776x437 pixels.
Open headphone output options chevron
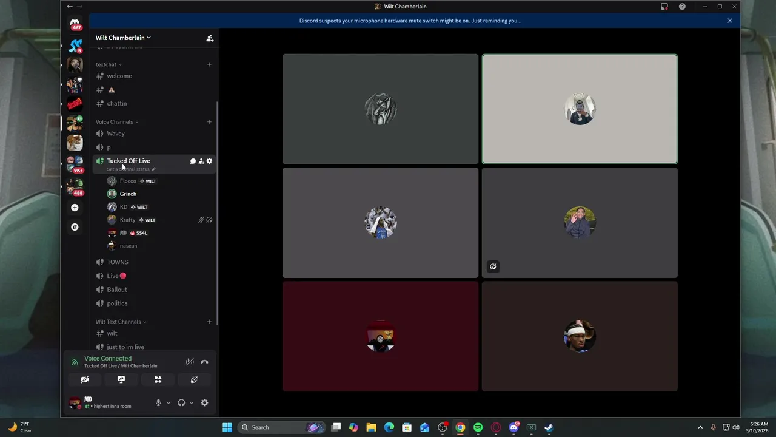192,402
